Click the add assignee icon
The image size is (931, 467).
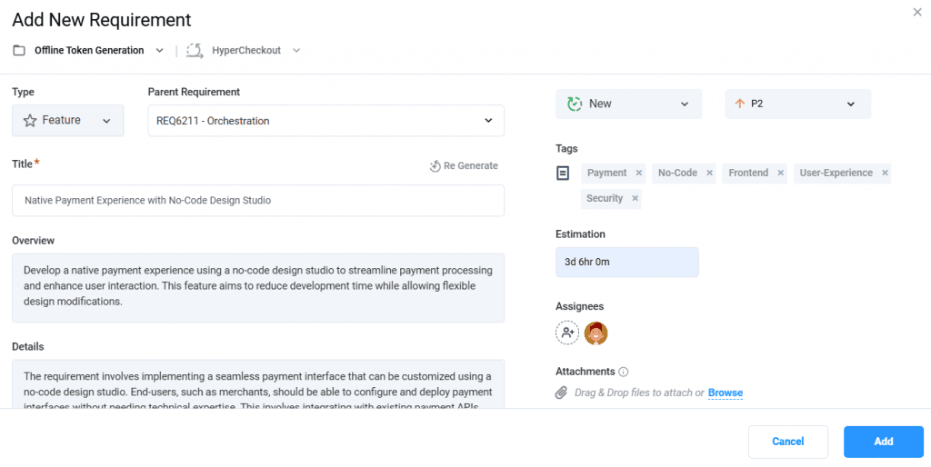point(567,333)
